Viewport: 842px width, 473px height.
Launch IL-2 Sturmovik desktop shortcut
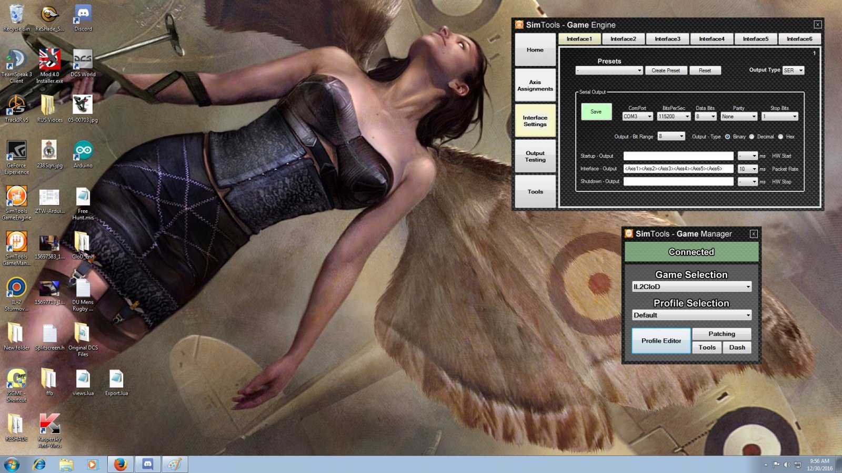(16, 294)
